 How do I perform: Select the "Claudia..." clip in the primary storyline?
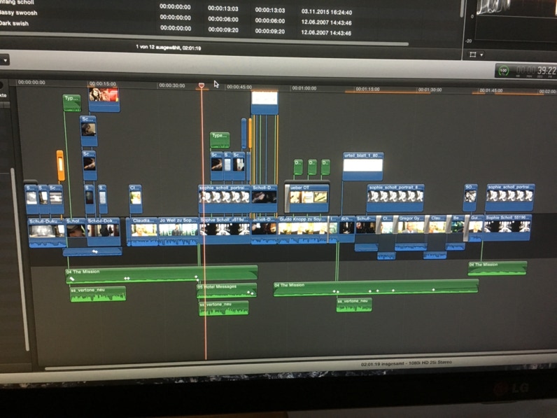[143, 228]
